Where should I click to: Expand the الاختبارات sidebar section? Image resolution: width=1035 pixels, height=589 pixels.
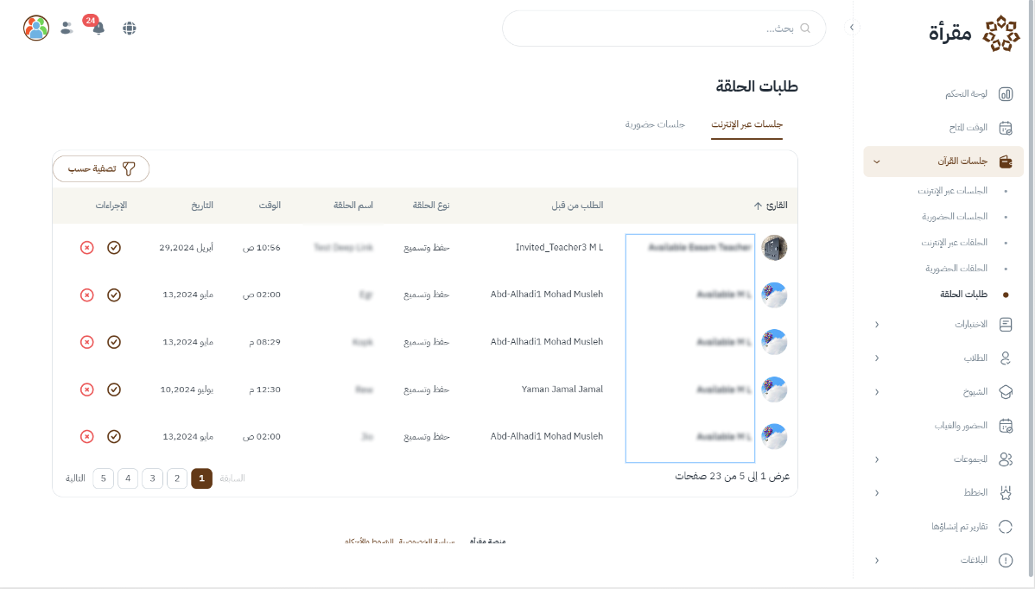click(877, 325)
